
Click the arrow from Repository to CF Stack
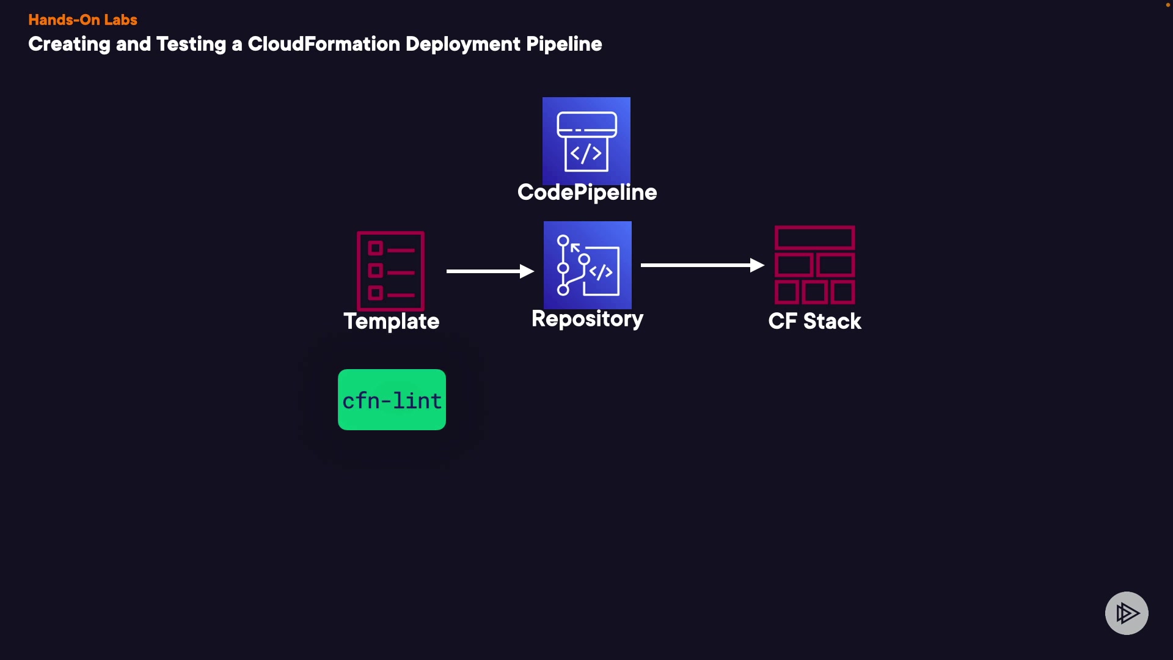point(702,265)
